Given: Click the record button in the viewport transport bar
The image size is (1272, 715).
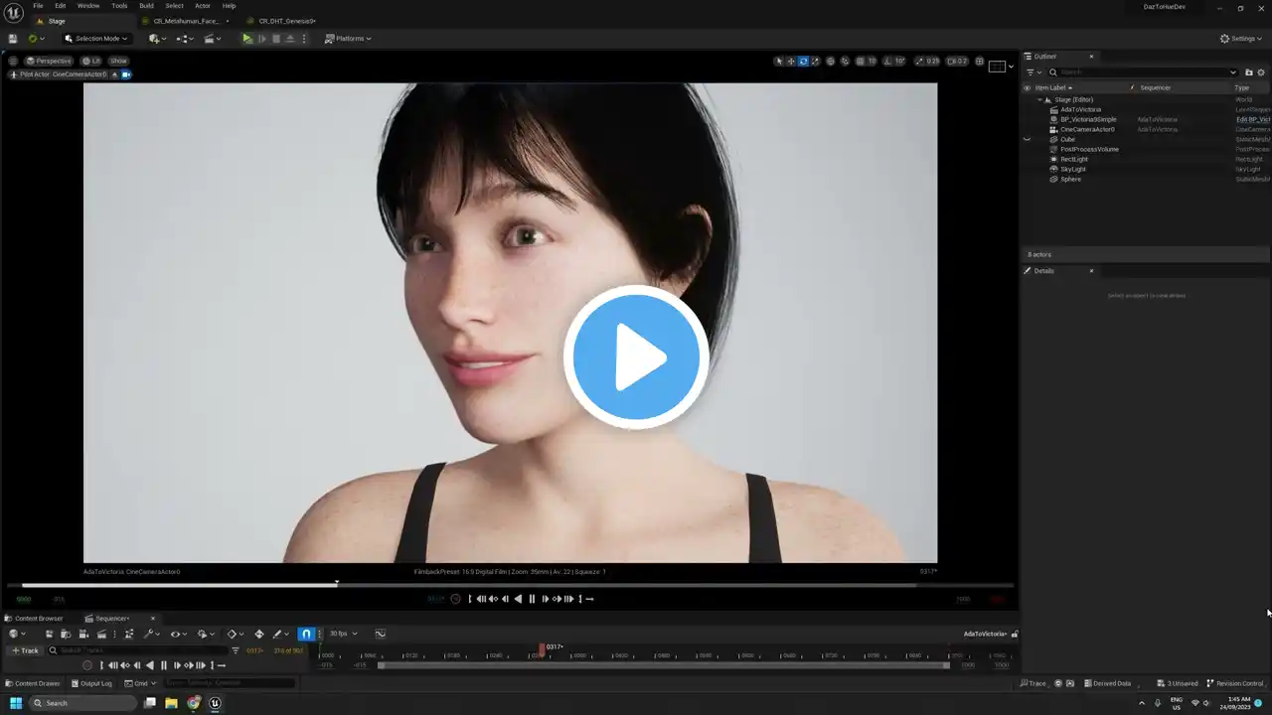Looking at the screenshot, I should click(456, 599).
